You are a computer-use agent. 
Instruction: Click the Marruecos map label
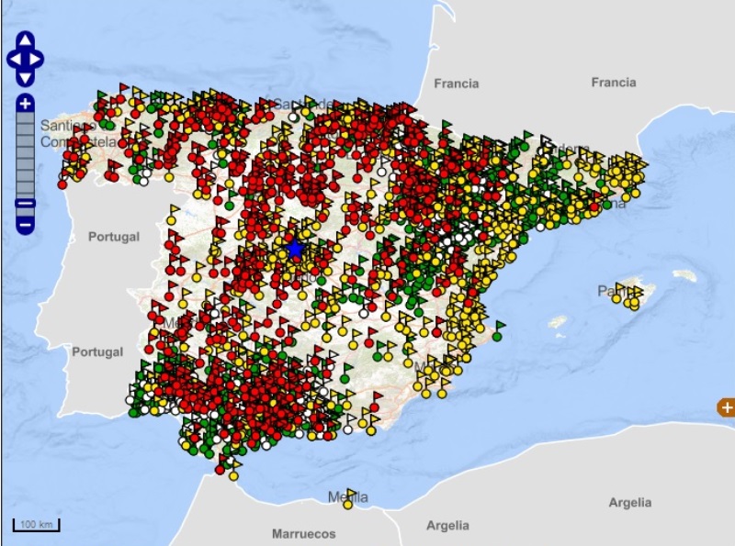[304, 534]
